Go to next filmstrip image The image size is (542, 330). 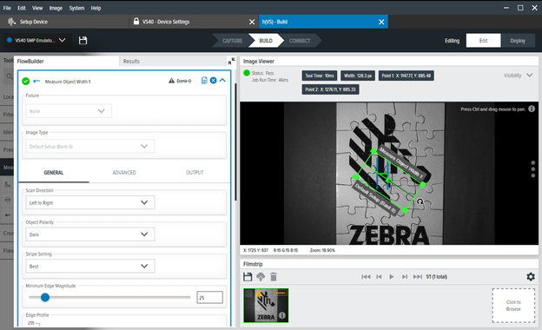pyautogui.click(x=405, y=276)
